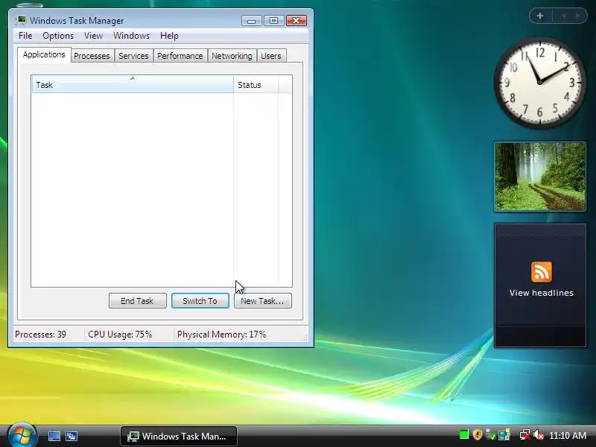This screenshot has height=447, width=596.
Task: Switch to the Networking tab
Action: click(232, 56)
